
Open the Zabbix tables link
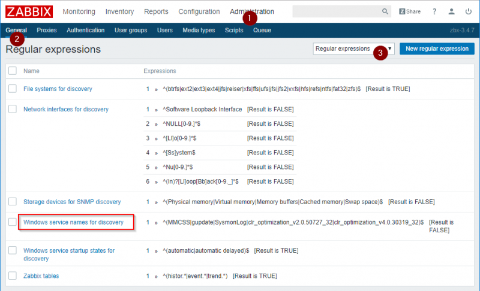(x=41, y=276)
